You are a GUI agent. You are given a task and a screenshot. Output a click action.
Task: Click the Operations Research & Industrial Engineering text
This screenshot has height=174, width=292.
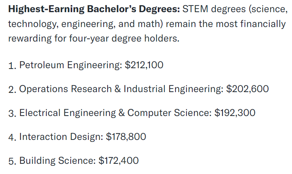tap(121, 89)
